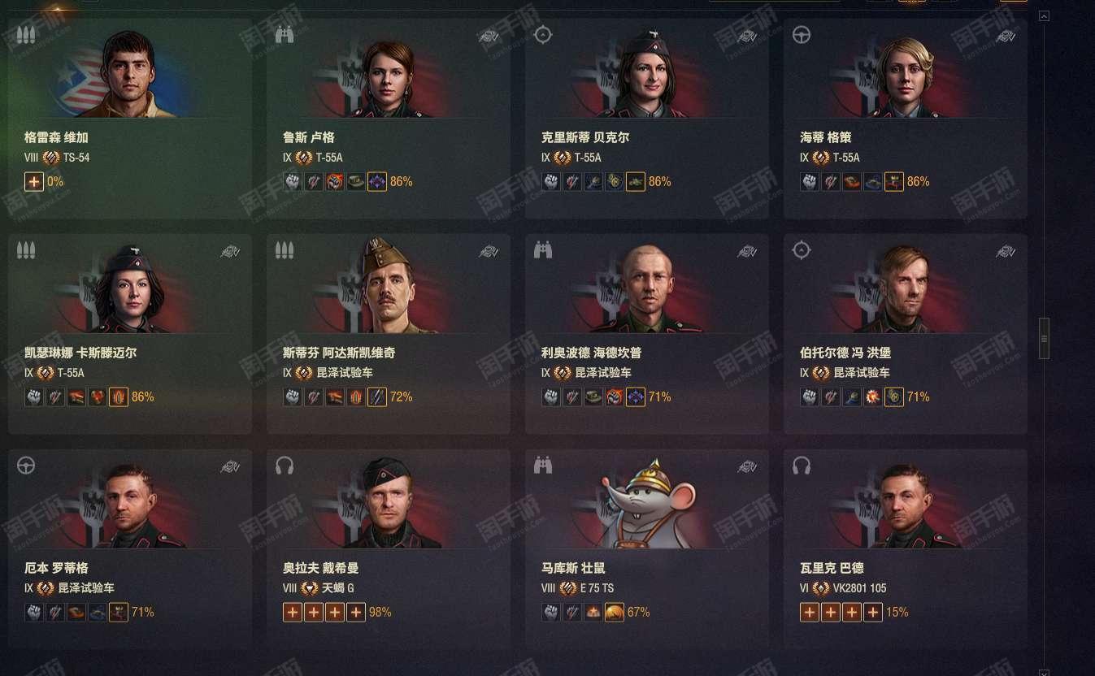Click the brothers-in-arms fist skill of 利奥波德 海德坎普
This screenshot has height=676, width=1095.
[x=551, y=396]
